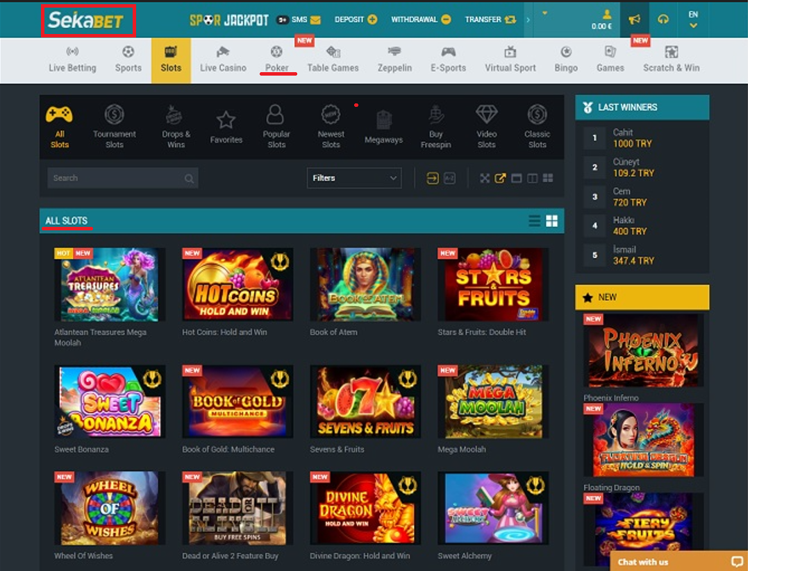Screen dimensions: 800x571
Task: Open the Zeppelin game section
Action: coord(394,60)
